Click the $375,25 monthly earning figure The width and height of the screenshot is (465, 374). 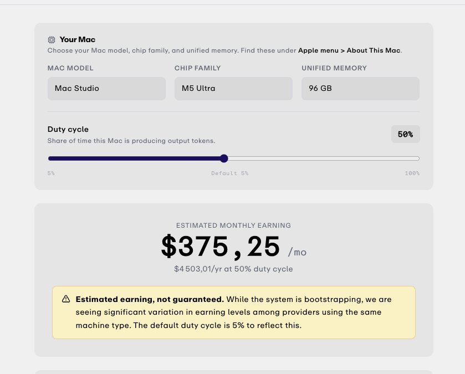pyautogui.click(x=221, y=247)
